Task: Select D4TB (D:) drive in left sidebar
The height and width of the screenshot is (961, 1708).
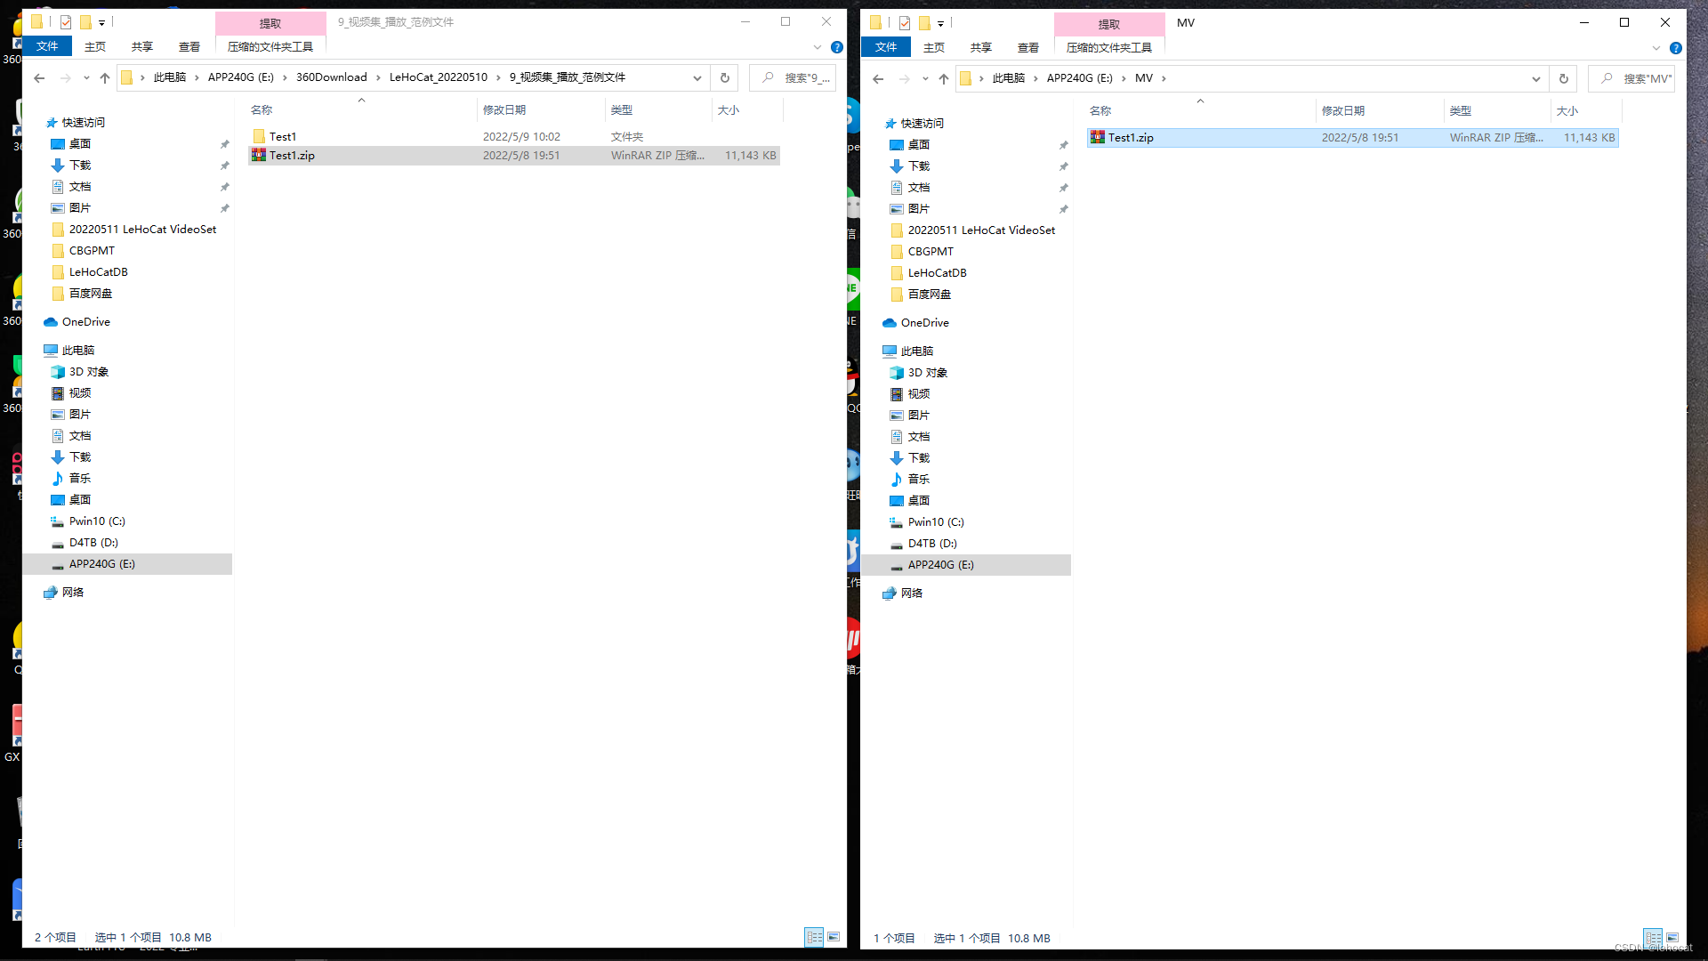Action: [x=93, y=543]
